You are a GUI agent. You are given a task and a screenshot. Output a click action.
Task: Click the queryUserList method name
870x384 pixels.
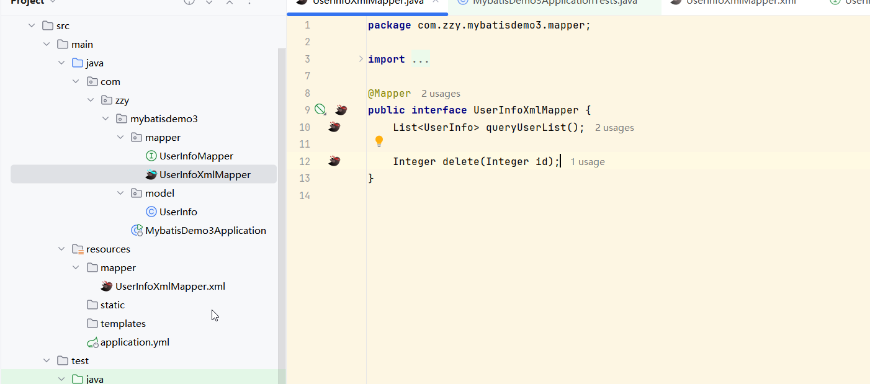pyautogui.click(x=526, y=127)
